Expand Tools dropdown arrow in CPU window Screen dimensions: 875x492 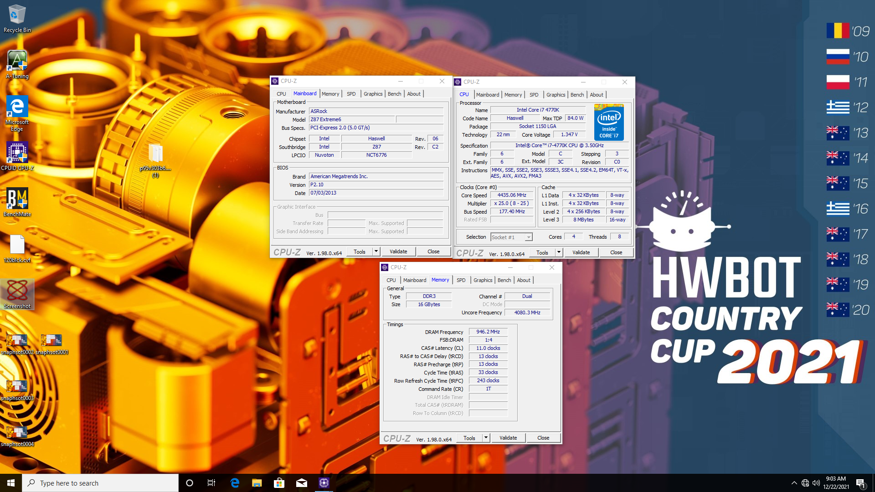(x=559, y=252)
